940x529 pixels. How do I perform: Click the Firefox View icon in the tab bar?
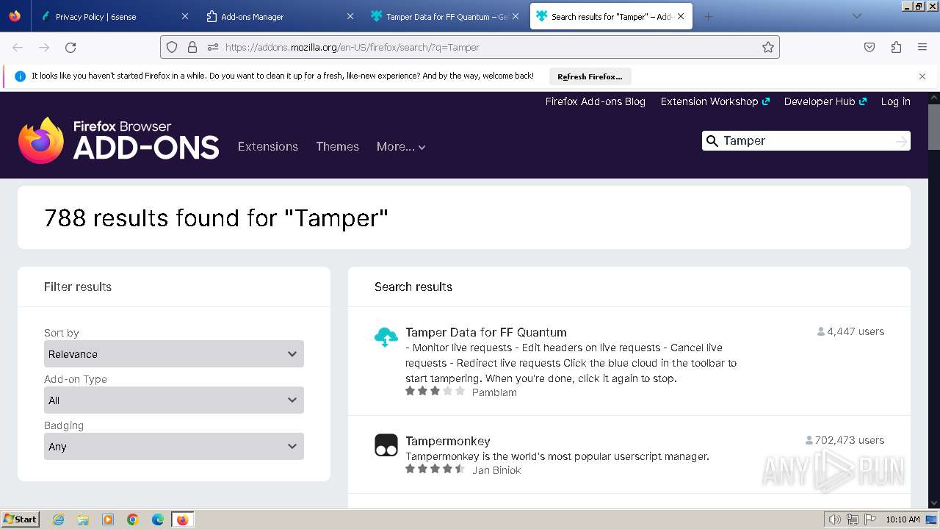point(15,16)
